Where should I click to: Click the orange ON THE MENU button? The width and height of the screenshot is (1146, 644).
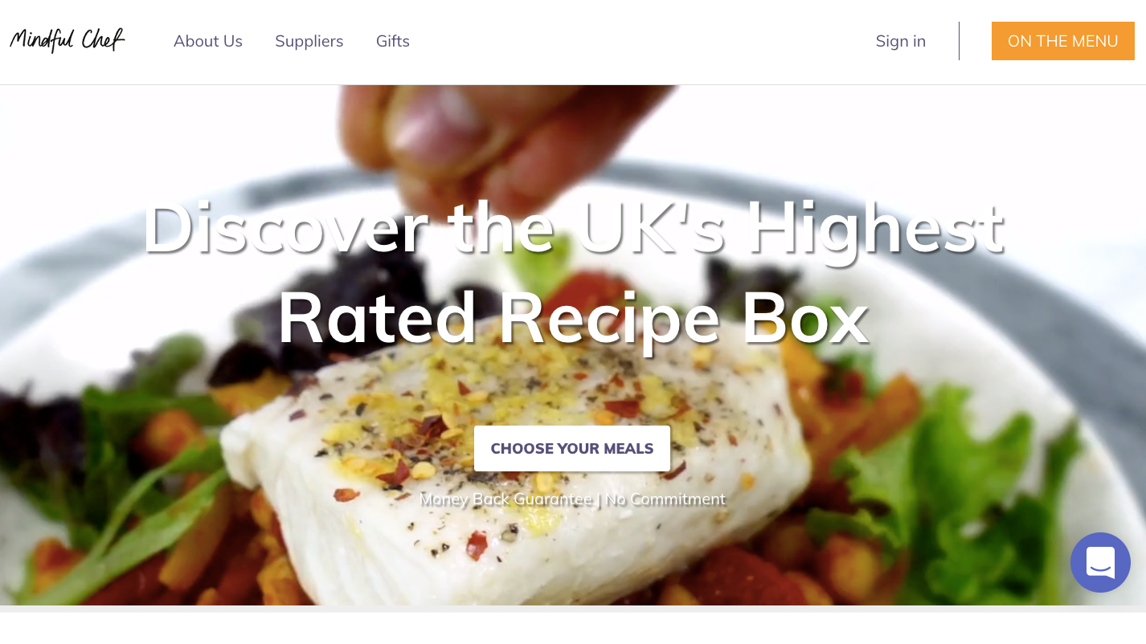1063,41
